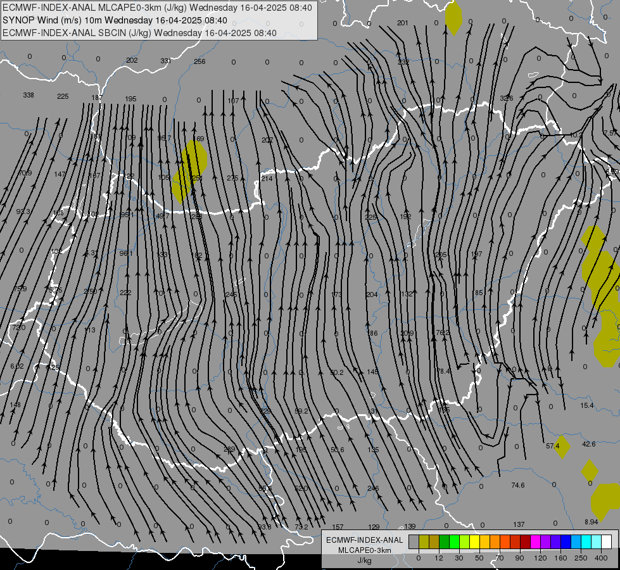
Task: Click the dark red legend swatch
Action: [x=526, y=541]
